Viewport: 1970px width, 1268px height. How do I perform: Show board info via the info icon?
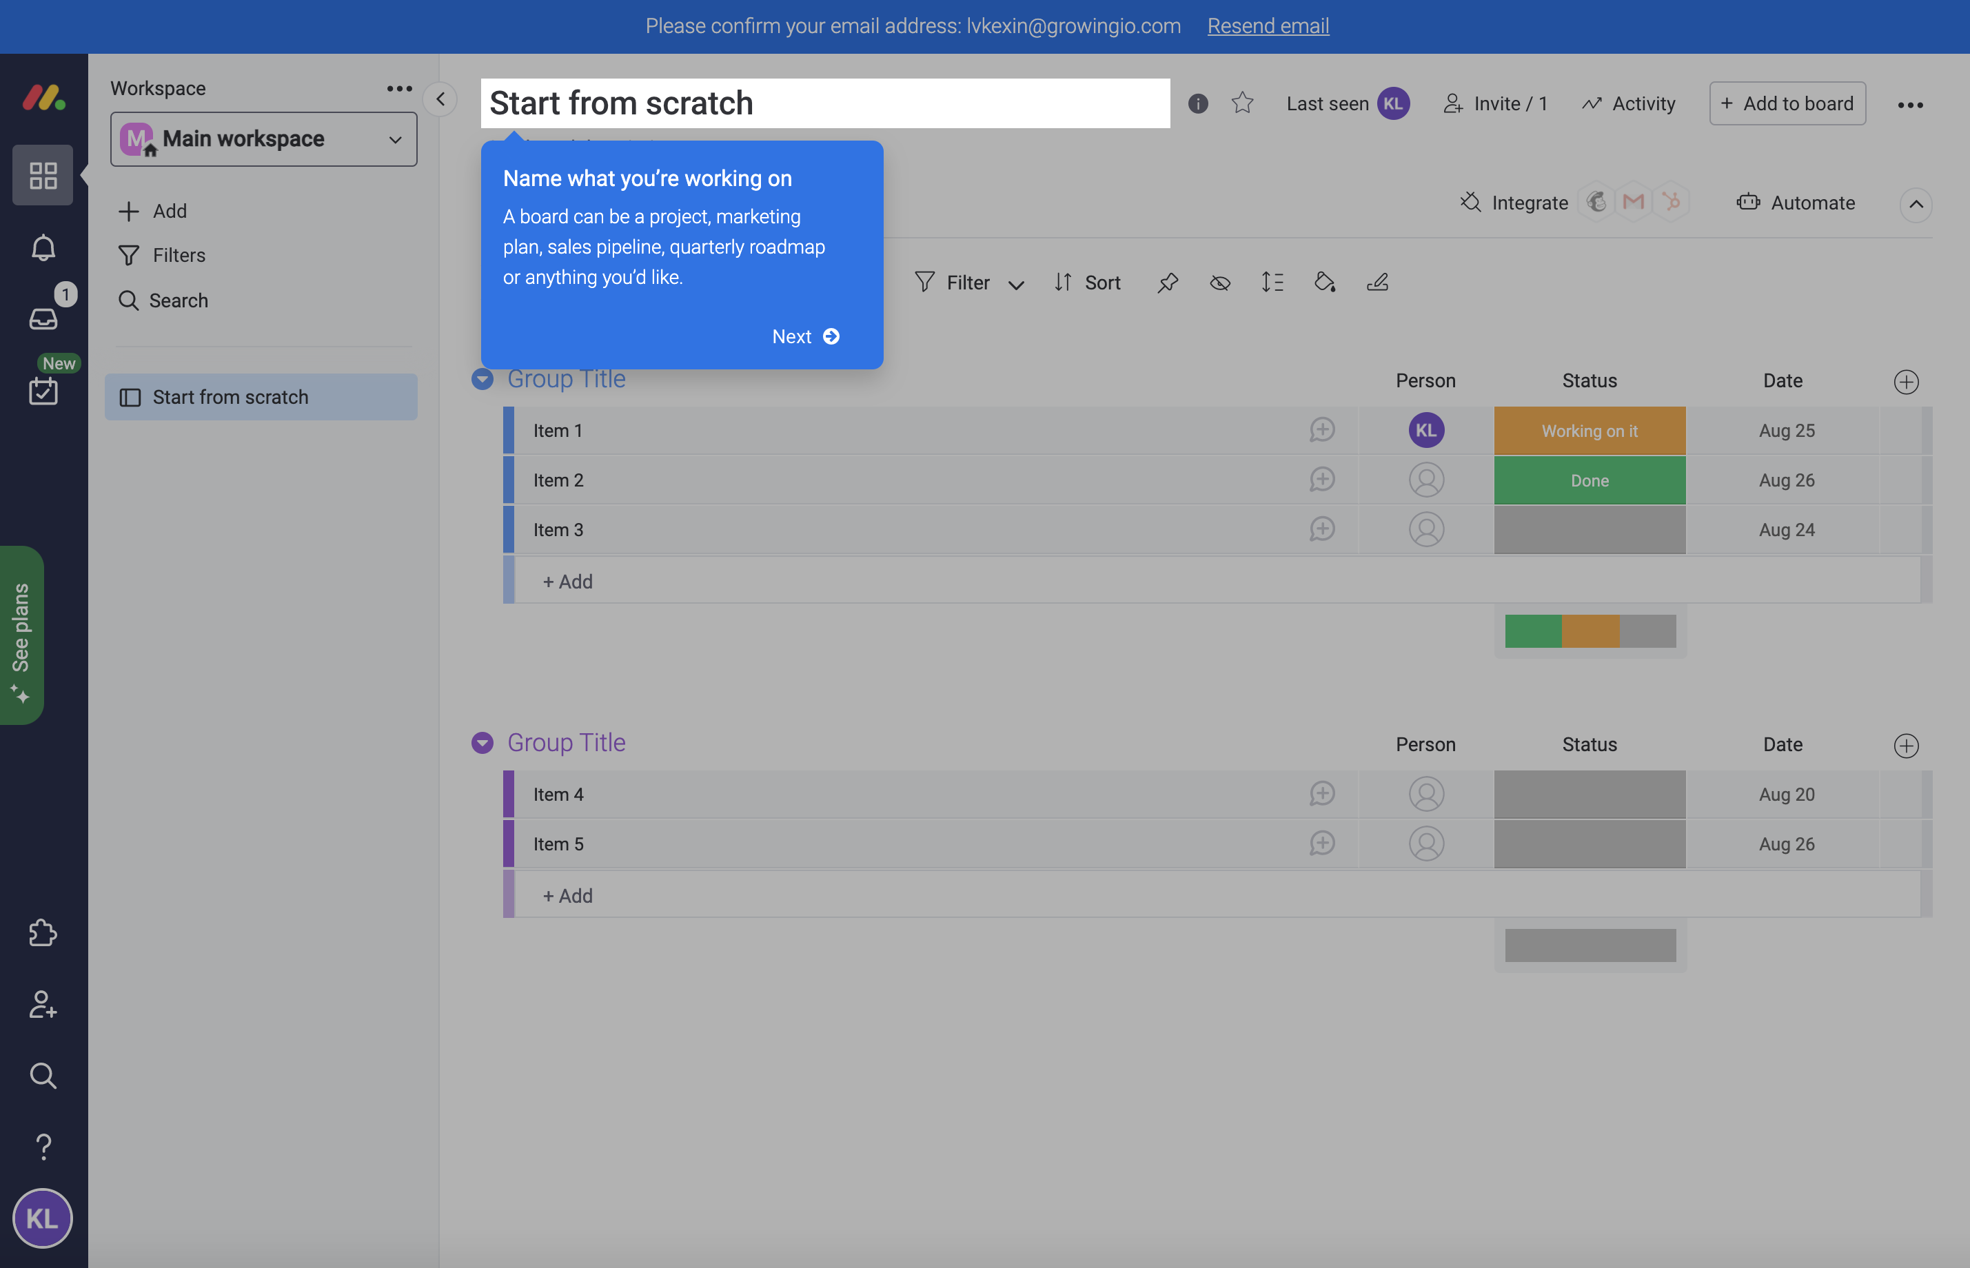(x=1198, y=104)
